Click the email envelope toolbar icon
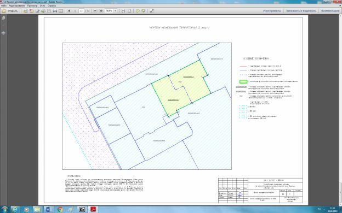 [x=61, y=11]
